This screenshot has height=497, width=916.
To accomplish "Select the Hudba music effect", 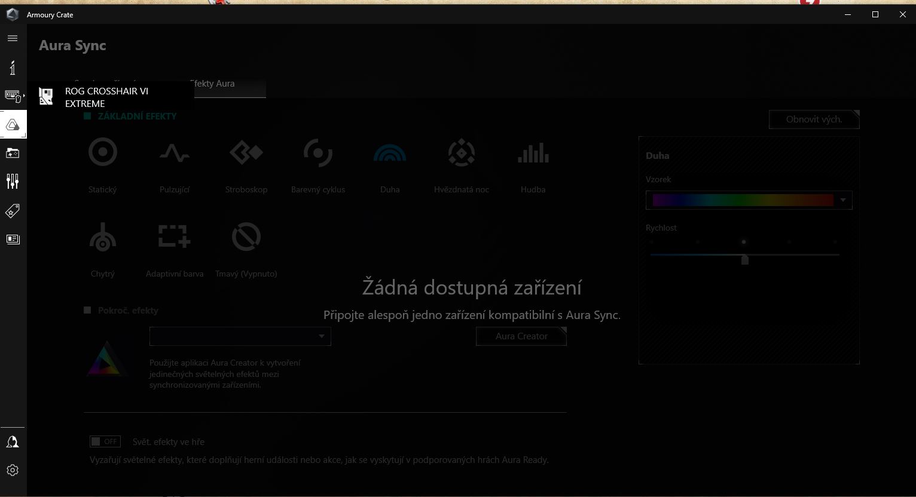I will point(533,153).
